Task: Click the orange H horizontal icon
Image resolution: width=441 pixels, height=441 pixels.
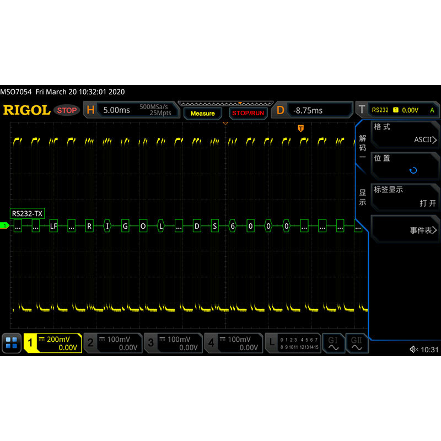Action: pos(90,110)
